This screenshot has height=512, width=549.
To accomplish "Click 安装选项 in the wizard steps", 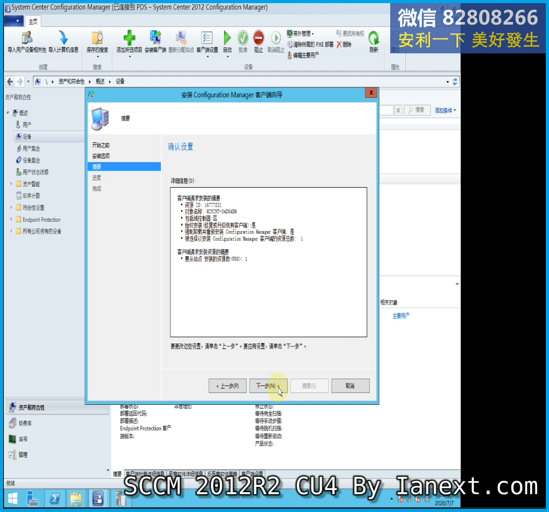I will [101, 156].
